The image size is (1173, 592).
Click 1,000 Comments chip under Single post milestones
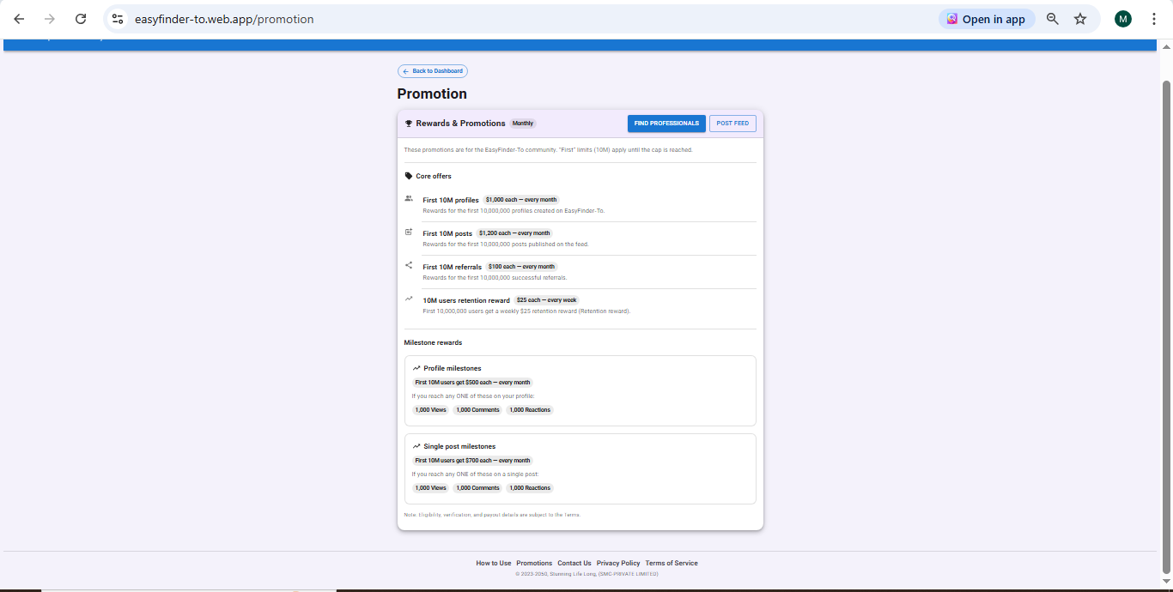(477, 488)
